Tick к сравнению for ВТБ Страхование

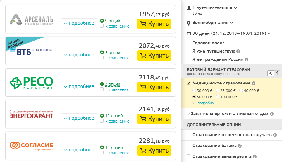click(102, 58)
